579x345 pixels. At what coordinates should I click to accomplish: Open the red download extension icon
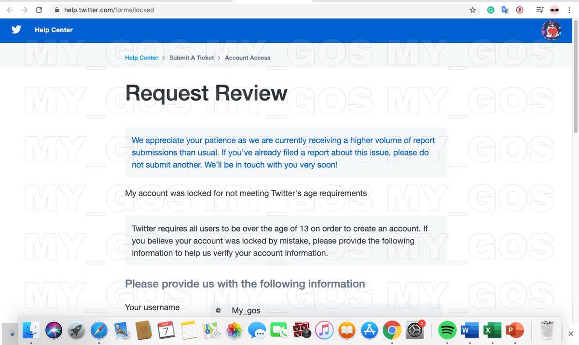click(519, 10)
